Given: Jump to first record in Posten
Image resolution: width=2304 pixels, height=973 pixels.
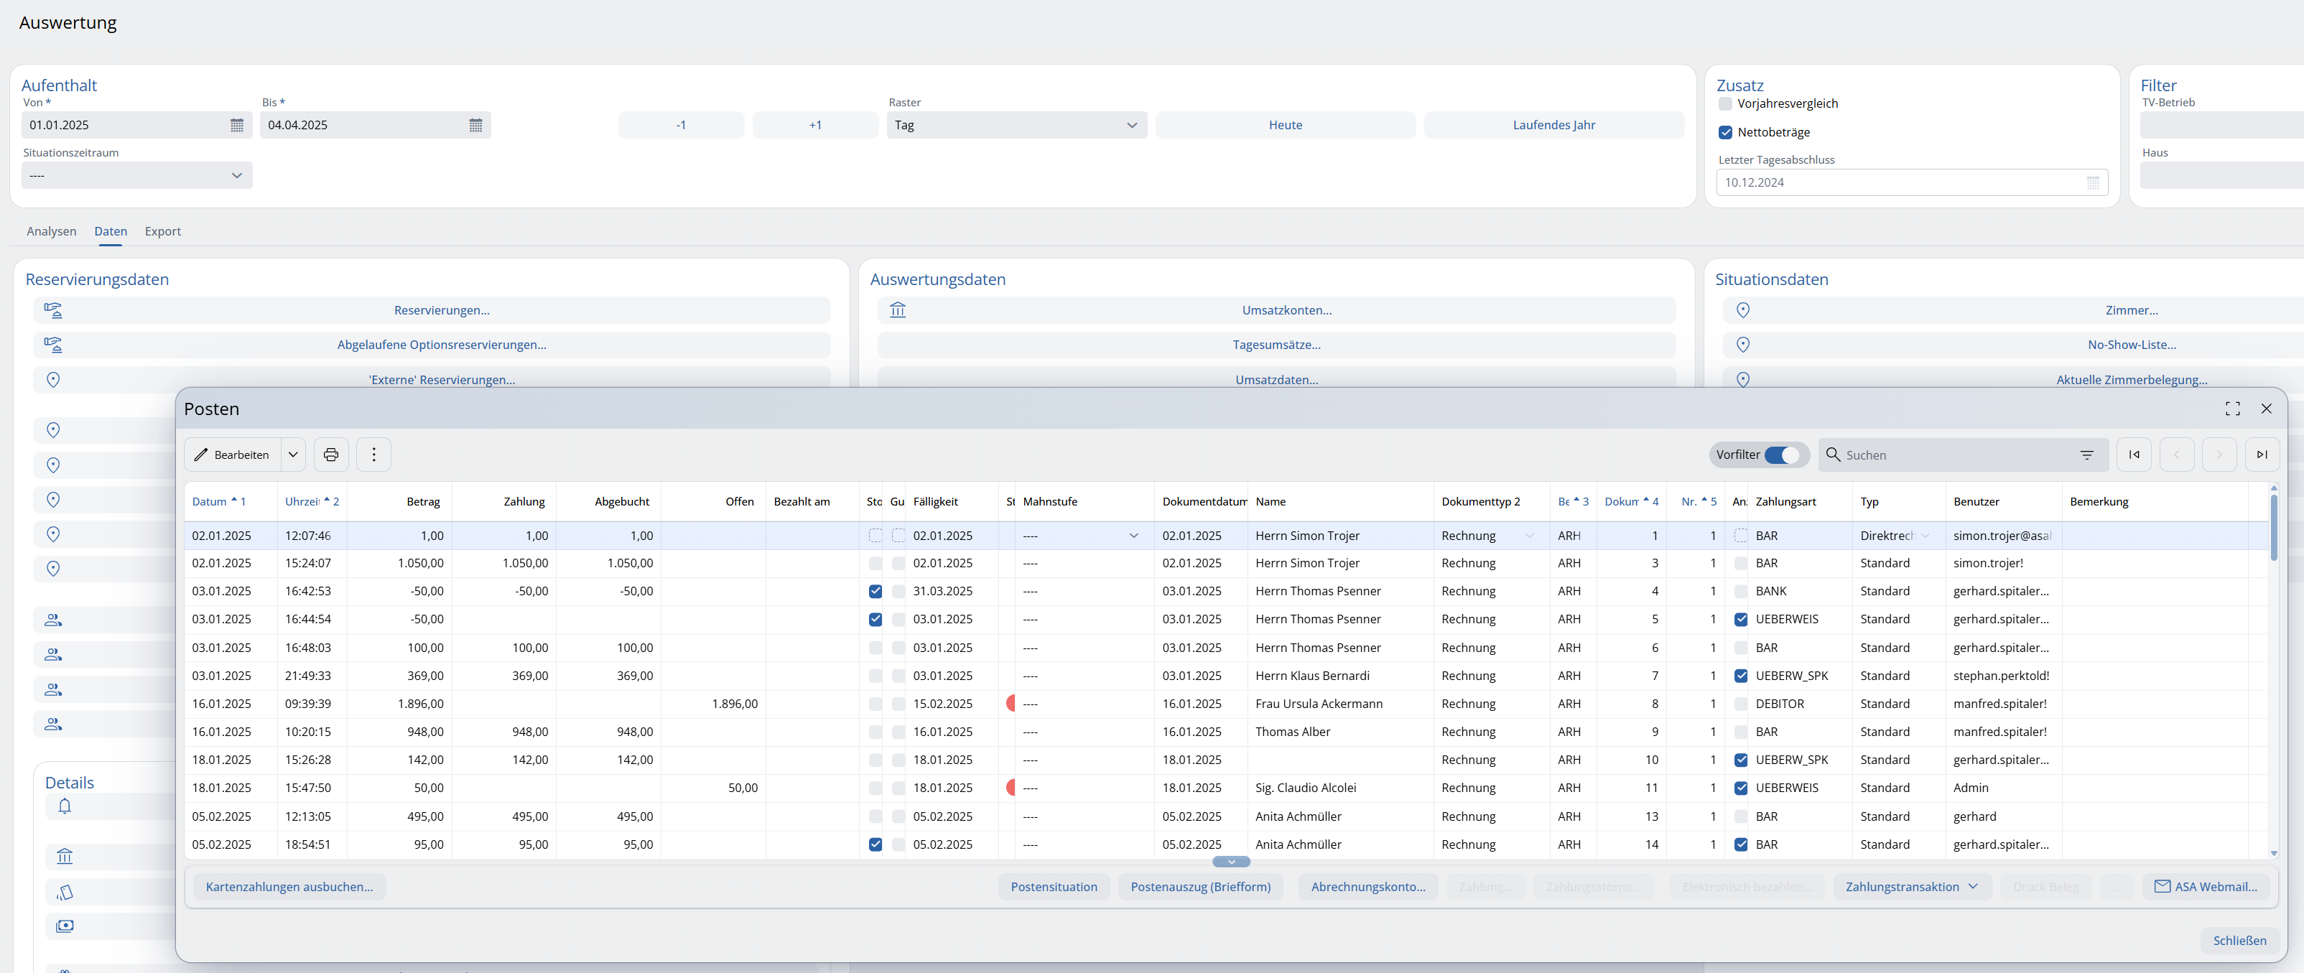Looking at the screenshot, I should click(2134, 455).
